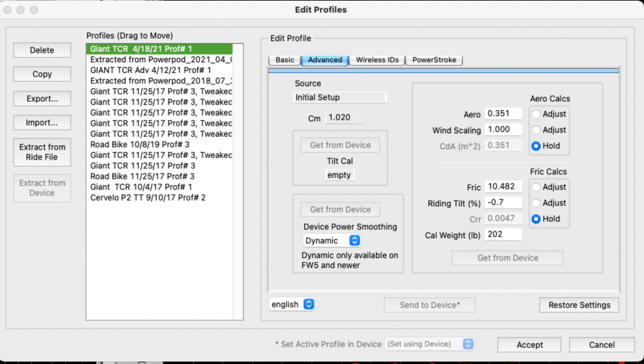
Task: Expand the Set Active Profile in Device dropdown
Action: 430,344
